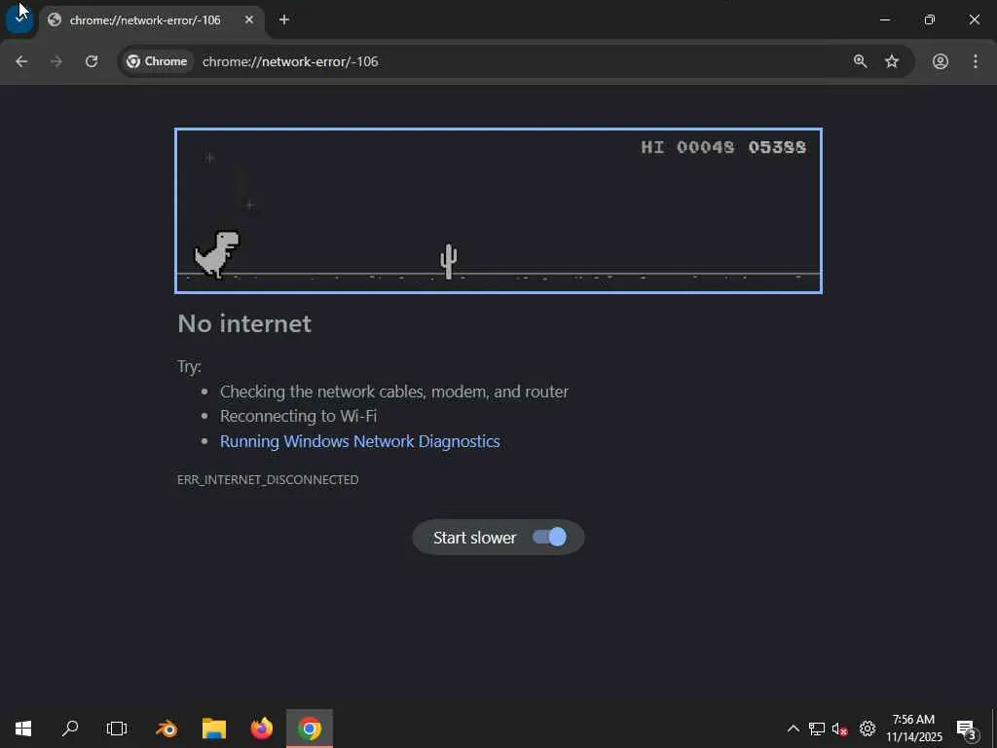997x748 pixels.
Task: Click the Chrome site info chip
Action: click(x=157, y=61)
